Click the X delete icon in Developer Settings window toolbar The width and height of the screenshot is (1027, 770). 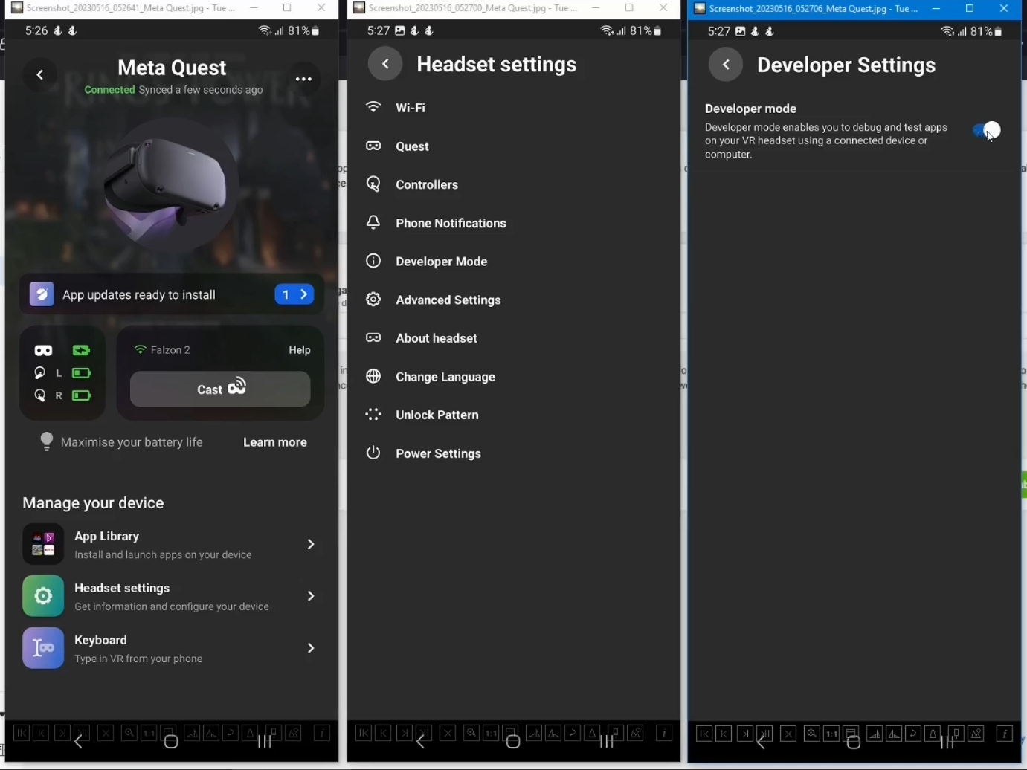click(788, 734)
